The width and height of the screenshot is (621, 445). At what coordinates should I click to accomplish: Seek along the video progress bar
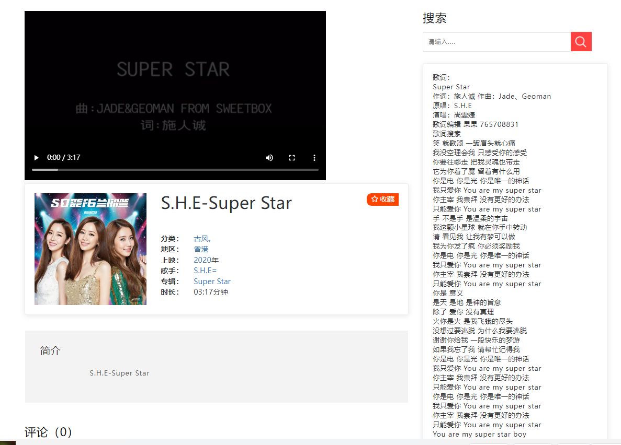pos(175,170)
